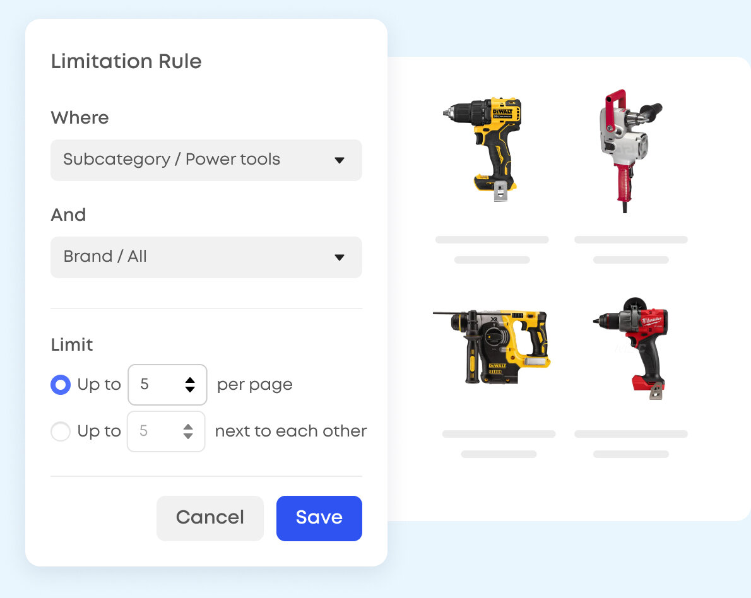Increase the per page limit with up arrow
The image size is (751, 598).
tap(190, 380)
